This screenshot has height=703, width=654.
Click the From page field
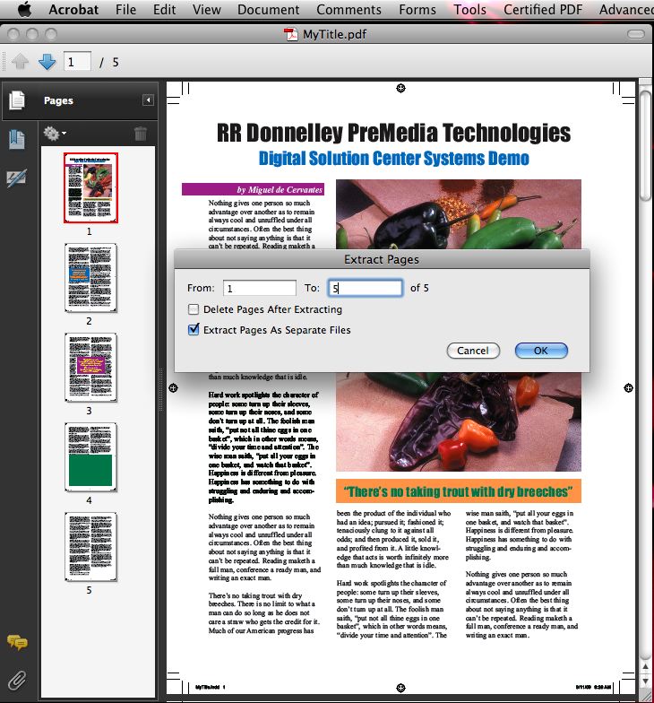tap(260, 288)
